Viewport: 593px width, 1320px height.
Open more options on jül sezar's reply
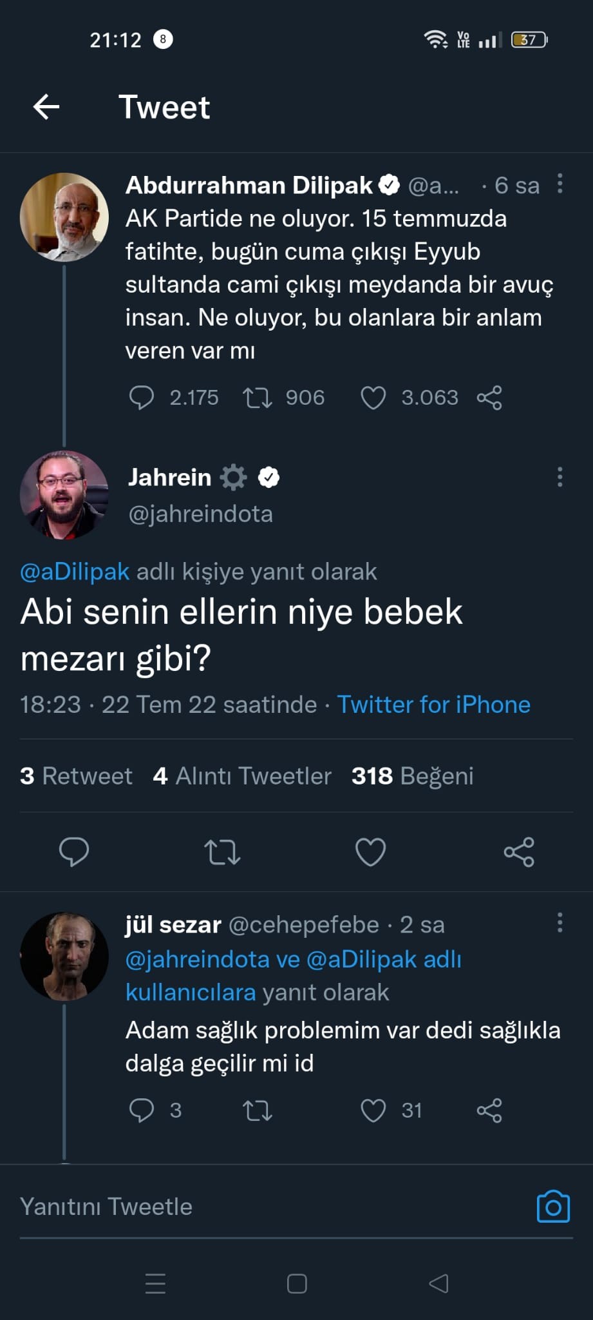pos(560,923)
